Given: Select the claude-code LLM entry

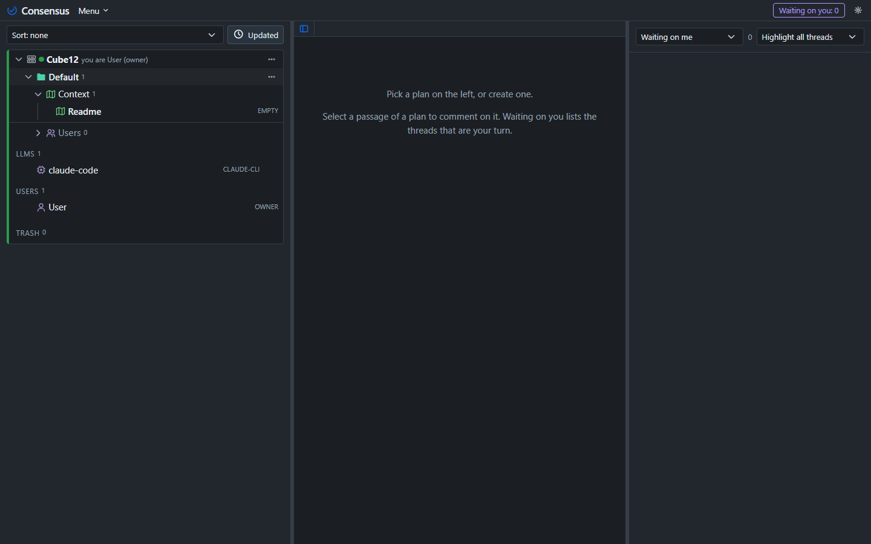Looking at the screenshot, I should pyautogui.click(x=146, y=170).
